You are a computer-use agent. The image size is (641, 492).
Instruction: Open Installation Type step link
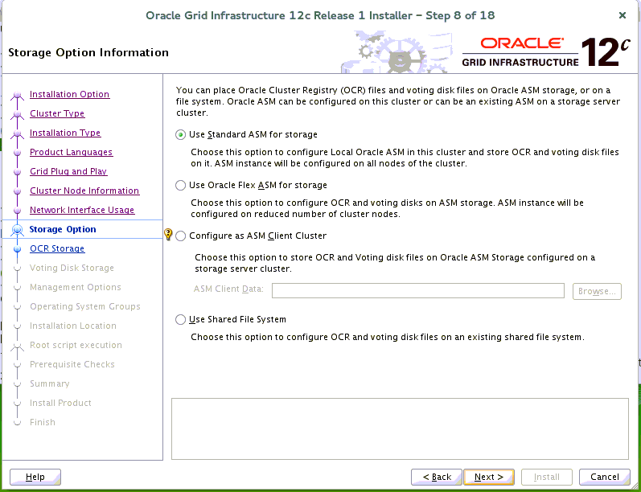tap(65, 133)
